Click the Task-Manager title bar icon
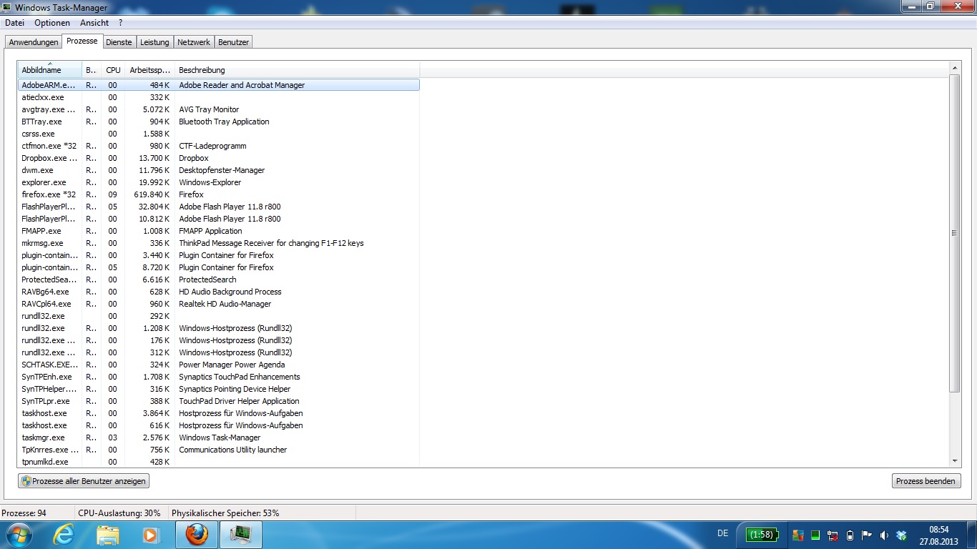Viewport: 977px width, 549px height. point(7,8)
